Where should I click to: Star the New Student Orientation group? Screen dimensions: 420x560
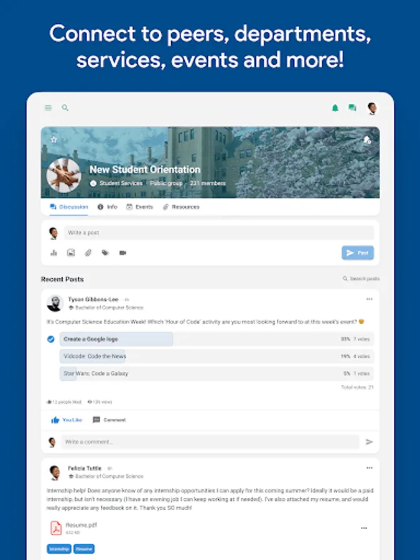54,139
